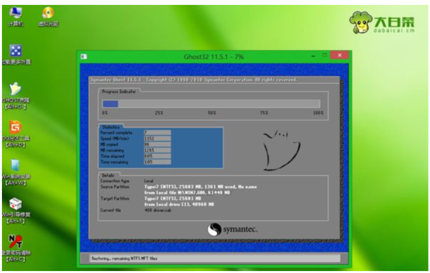The image size is (430, 273).
Task: Click the Ghost32 window title bar icon
Action: coord(84,56)
